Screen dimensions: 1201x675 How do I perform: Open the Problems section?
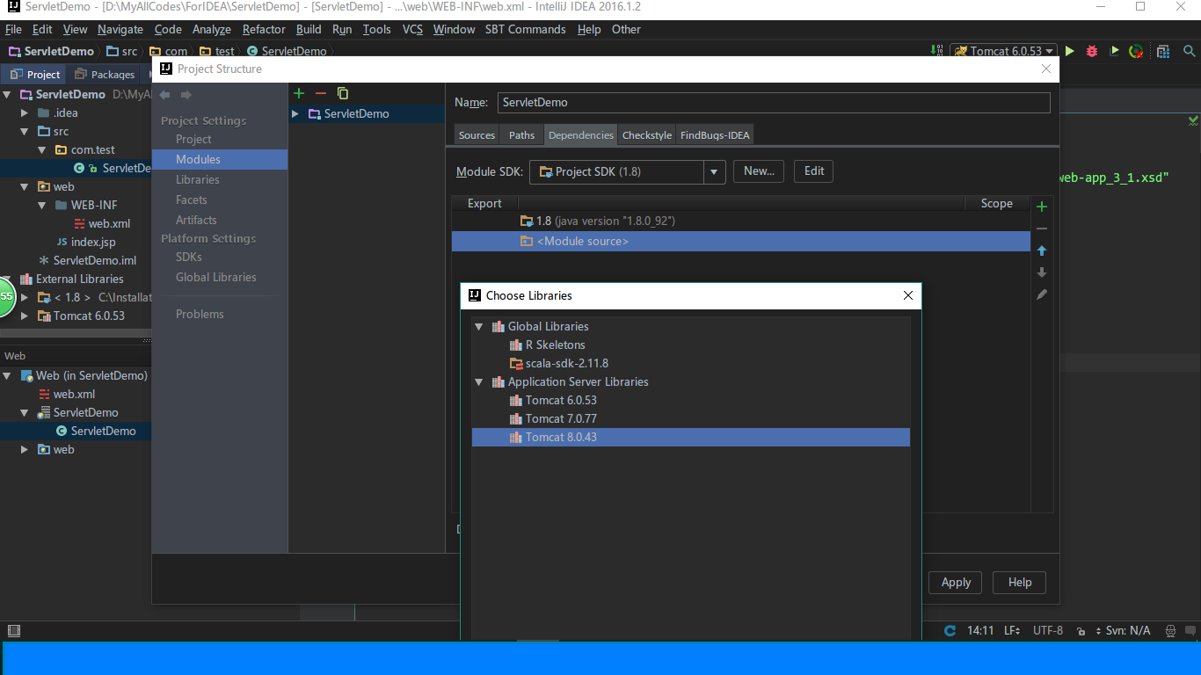[200, 314]
